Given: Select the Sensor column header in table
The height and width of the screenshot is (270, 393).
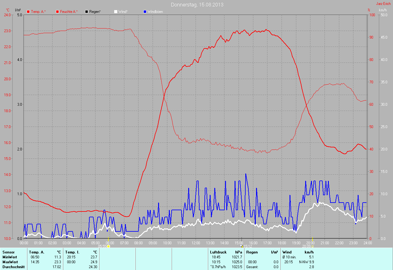Looking at the screenshot, I should click(x=8, y=252).
